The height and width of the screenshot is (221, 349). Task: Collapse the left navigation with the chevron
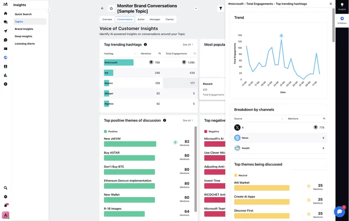click(49, 10)
